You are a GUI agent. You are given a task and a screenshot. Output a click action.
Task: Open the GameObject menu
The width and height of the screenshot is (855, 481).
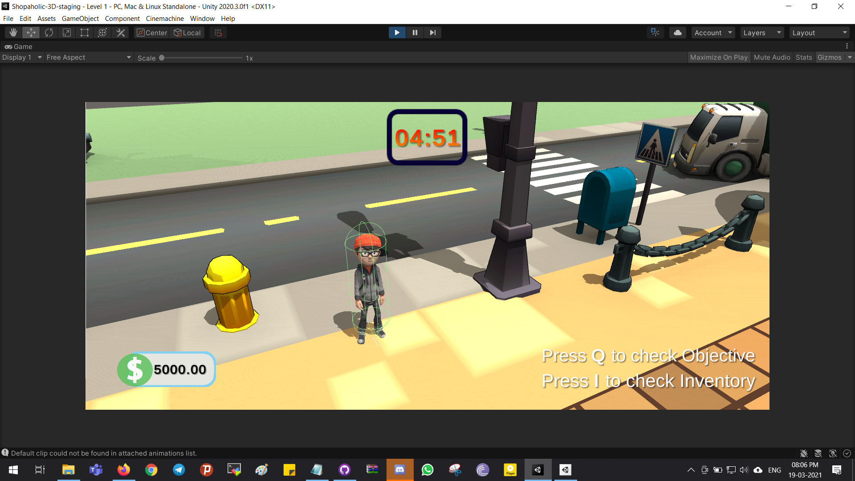tap(80, 19)
